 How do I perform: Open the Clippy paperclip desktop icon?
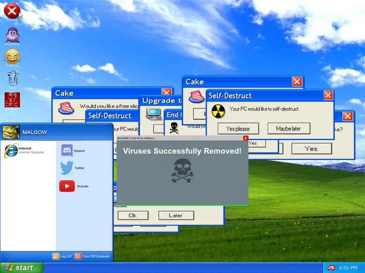[x=12, y=78]
